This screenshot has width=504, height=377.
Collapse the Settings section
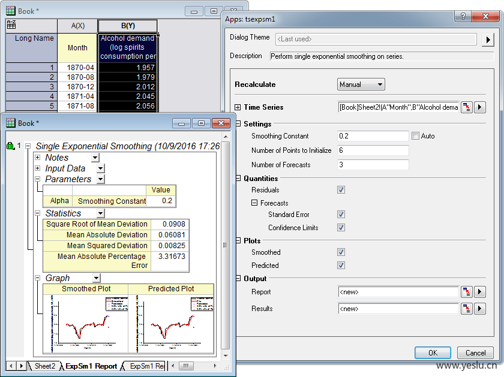[x=238, y=123]
